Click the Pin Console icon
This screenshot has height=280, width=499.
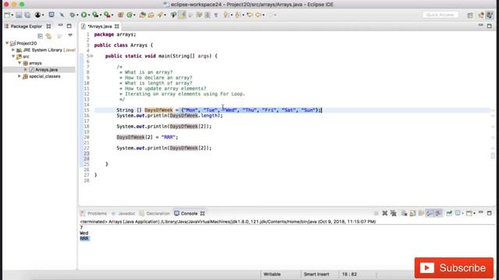(449, 213)
